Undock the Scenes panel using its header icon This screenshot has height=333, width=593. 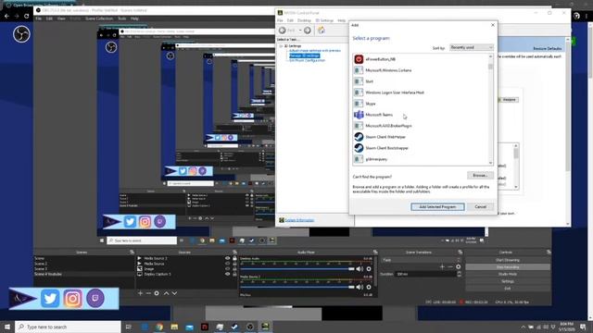132,252
